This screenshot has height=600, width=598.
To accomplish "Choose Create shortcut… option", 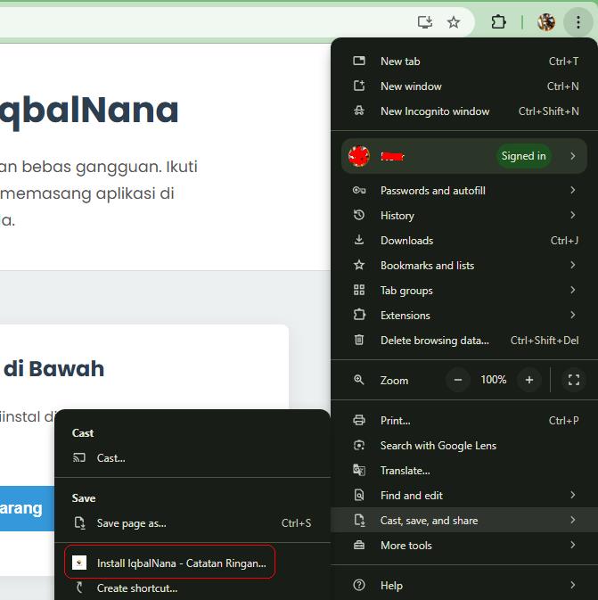I will [193, 588].
